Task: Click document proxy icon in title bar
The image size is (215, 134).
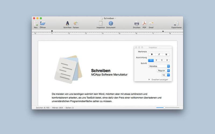Action: click(x=102, y=18)
